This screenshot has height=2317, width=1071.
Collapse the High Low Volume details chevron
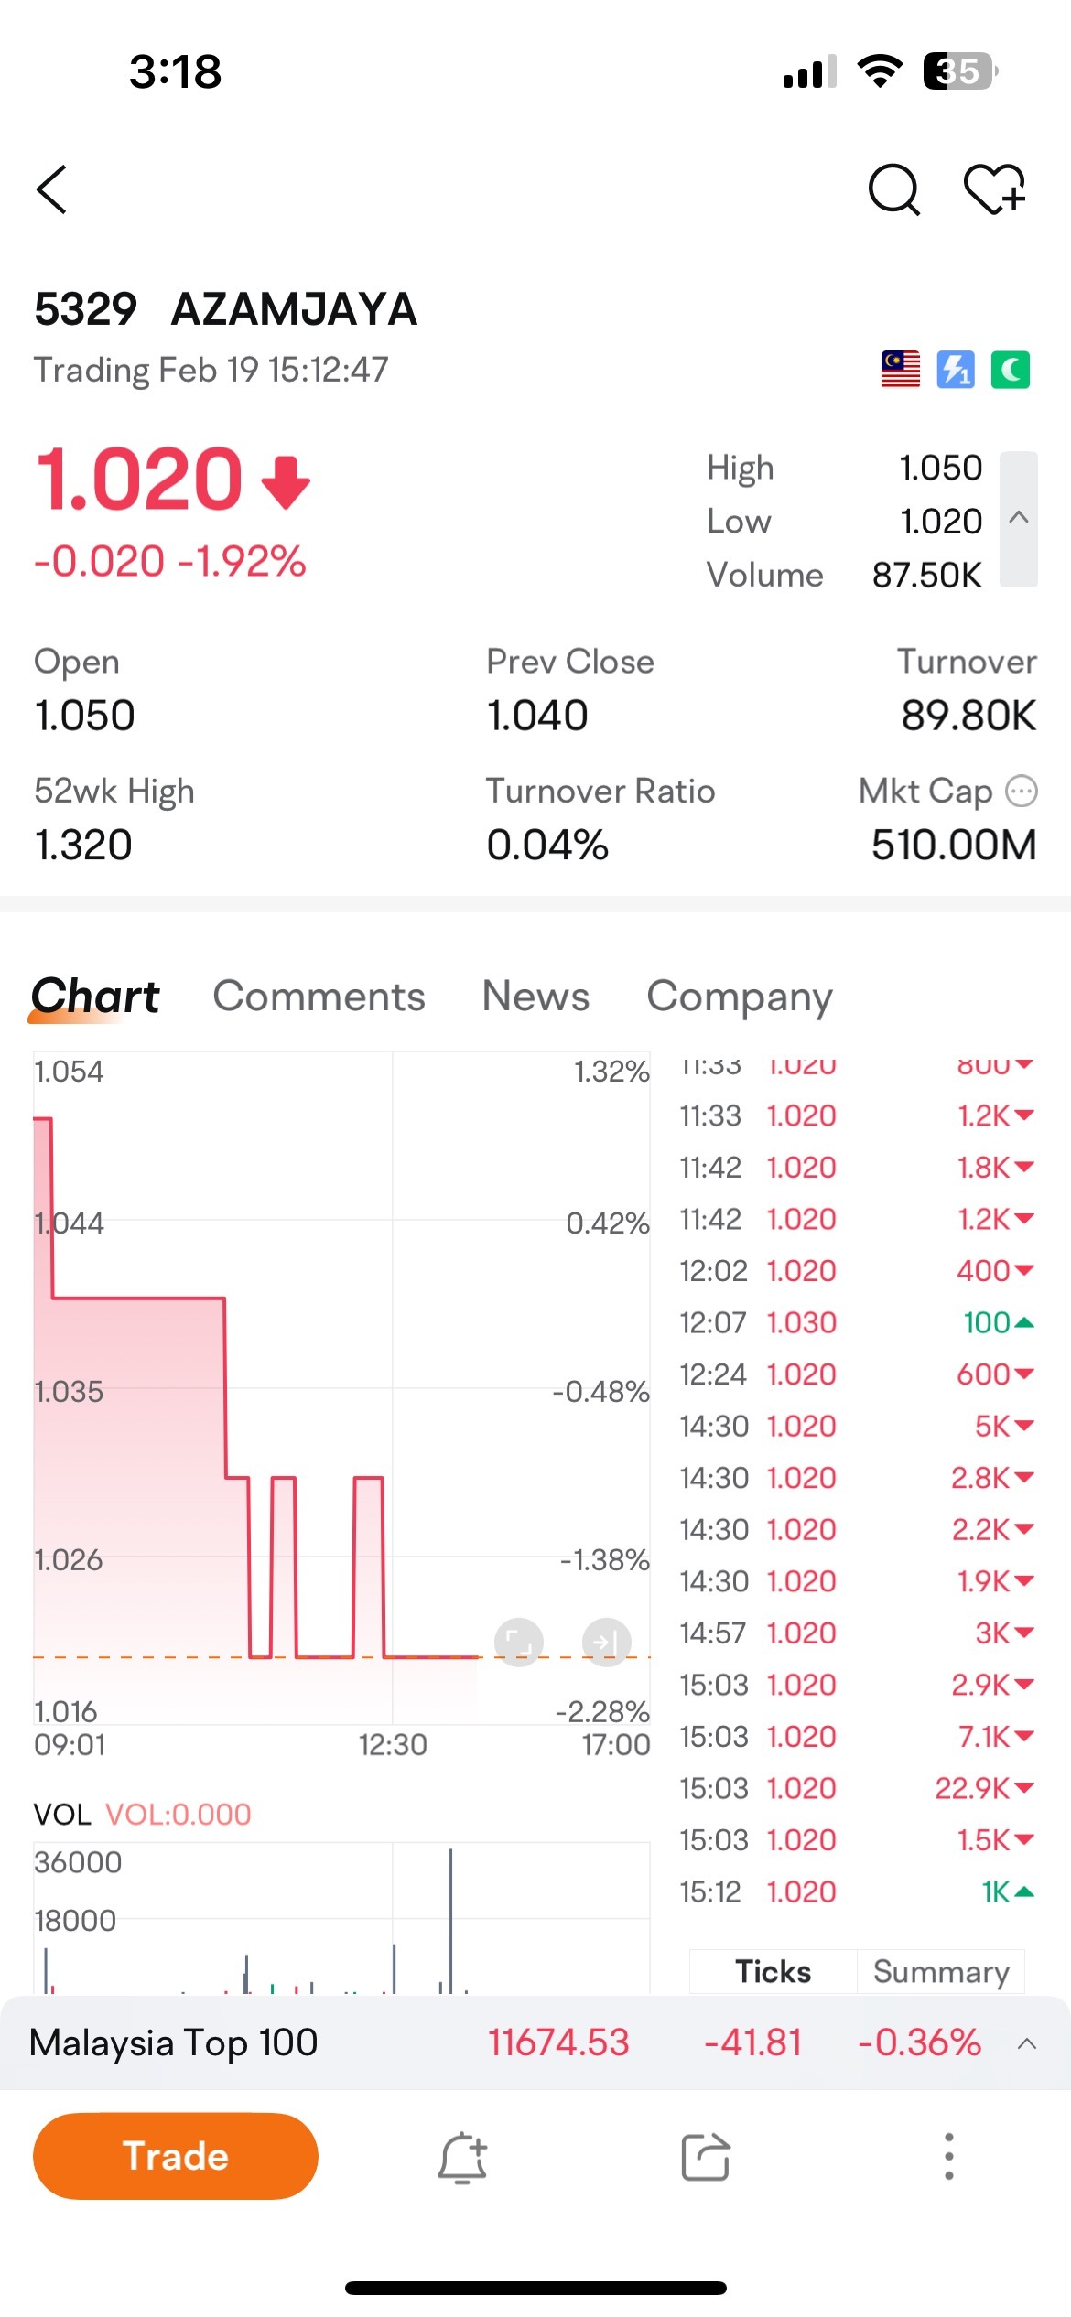click(1019, 518)
